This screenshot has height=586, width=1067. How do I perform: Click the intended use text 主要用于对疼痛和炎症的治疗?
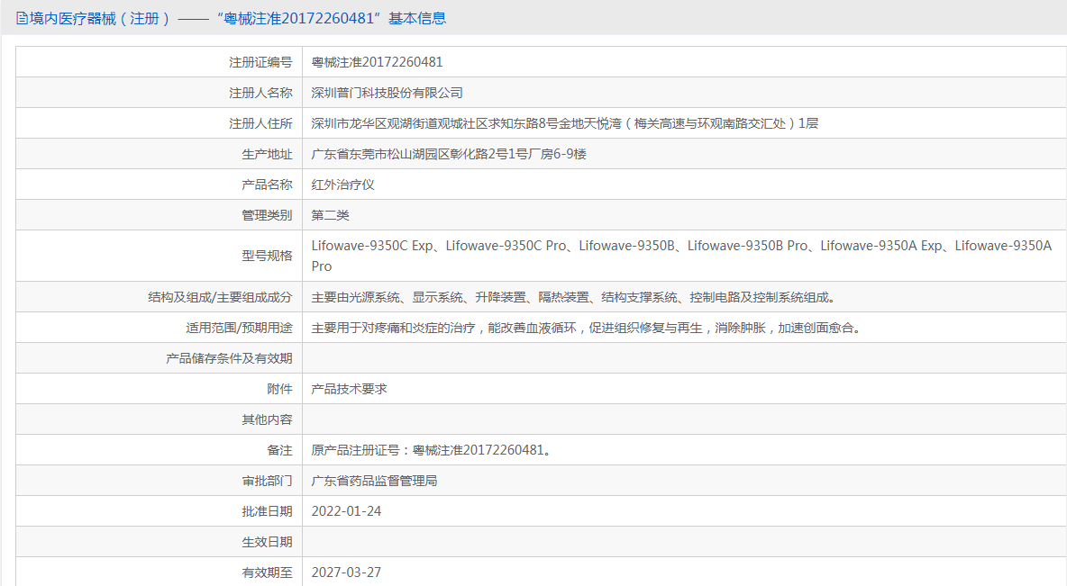click(588, 328)
